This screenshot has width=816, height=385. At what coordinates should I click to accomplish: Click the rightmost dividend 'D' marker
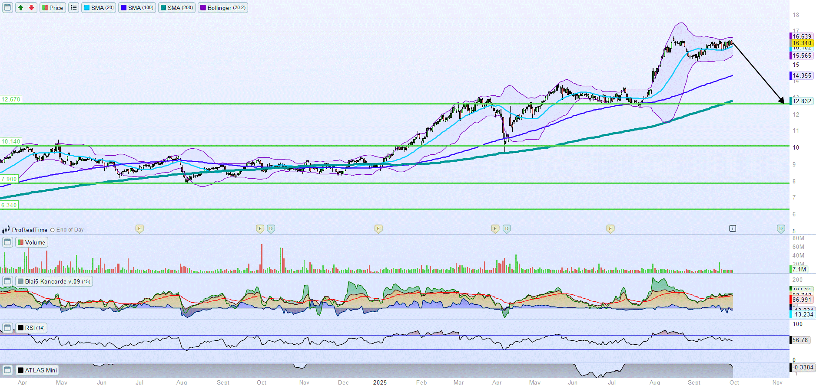coord(781,228)
